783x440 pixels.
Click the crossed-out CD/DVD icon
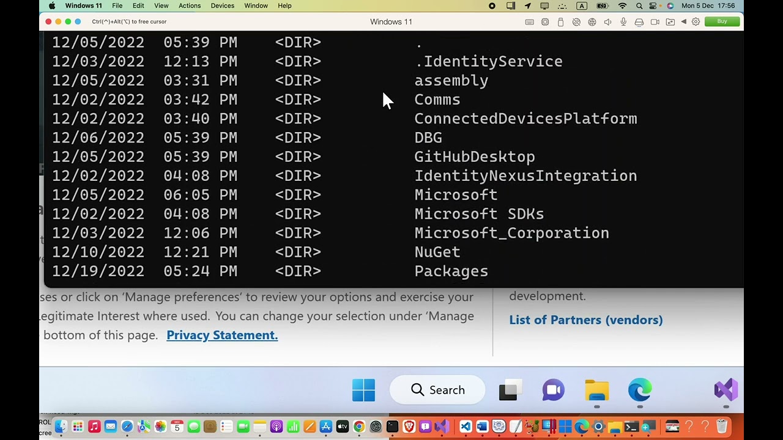(576, 22)
